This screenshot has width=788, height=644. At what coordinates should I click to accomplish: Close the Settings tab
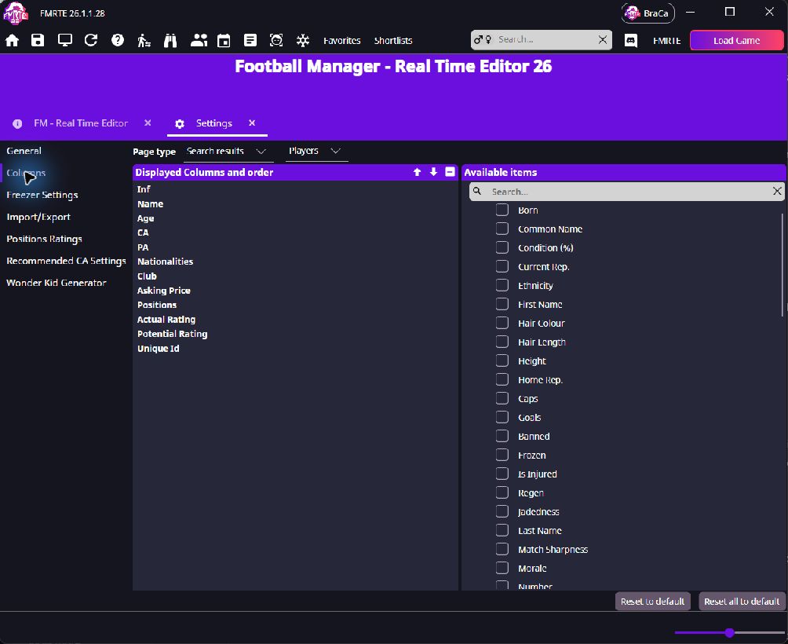point(252,123)
